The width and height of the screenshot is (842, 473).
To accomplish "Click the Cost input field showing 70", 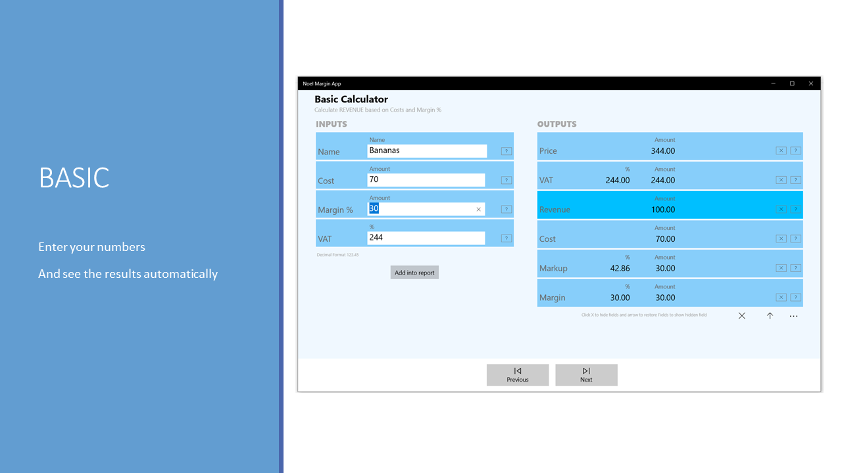I will (x=426, y=180).
